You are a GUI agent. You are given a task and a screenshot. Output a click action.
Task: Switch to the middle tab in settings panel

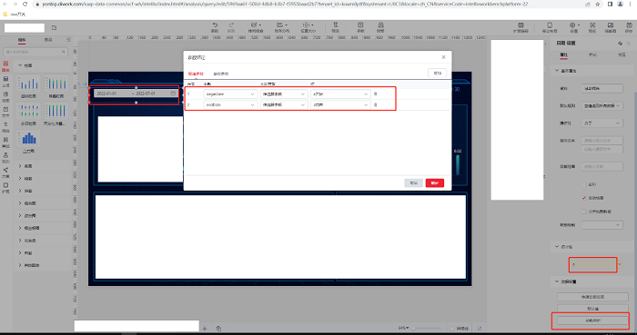coord(592,54)
